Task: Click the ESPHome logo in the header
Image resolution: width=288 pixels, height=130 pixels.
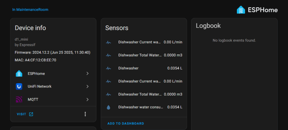Action: click(x=257, y=10)
